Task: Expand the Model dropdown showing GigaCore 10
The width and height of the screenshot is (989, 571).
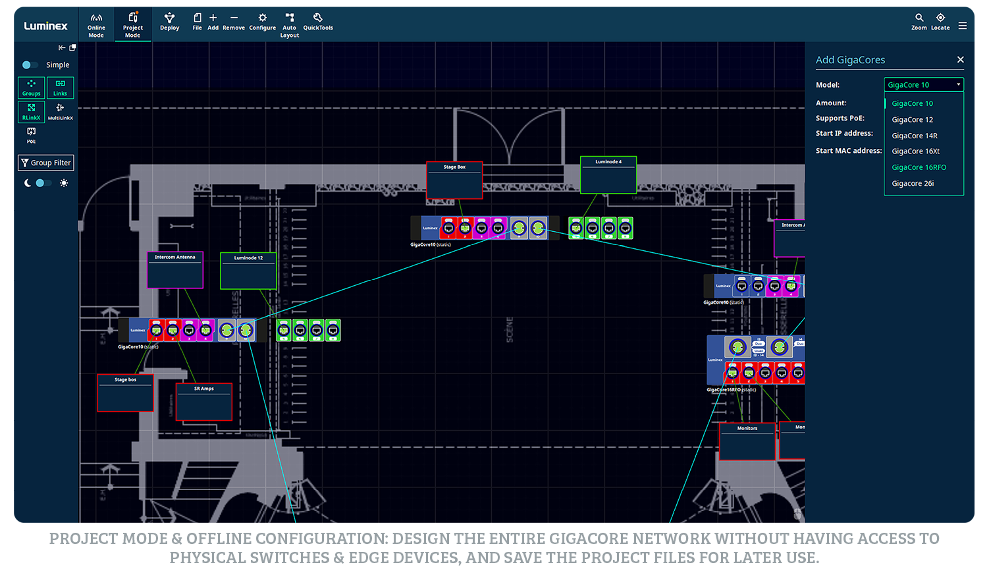Action: pos(923,85)
